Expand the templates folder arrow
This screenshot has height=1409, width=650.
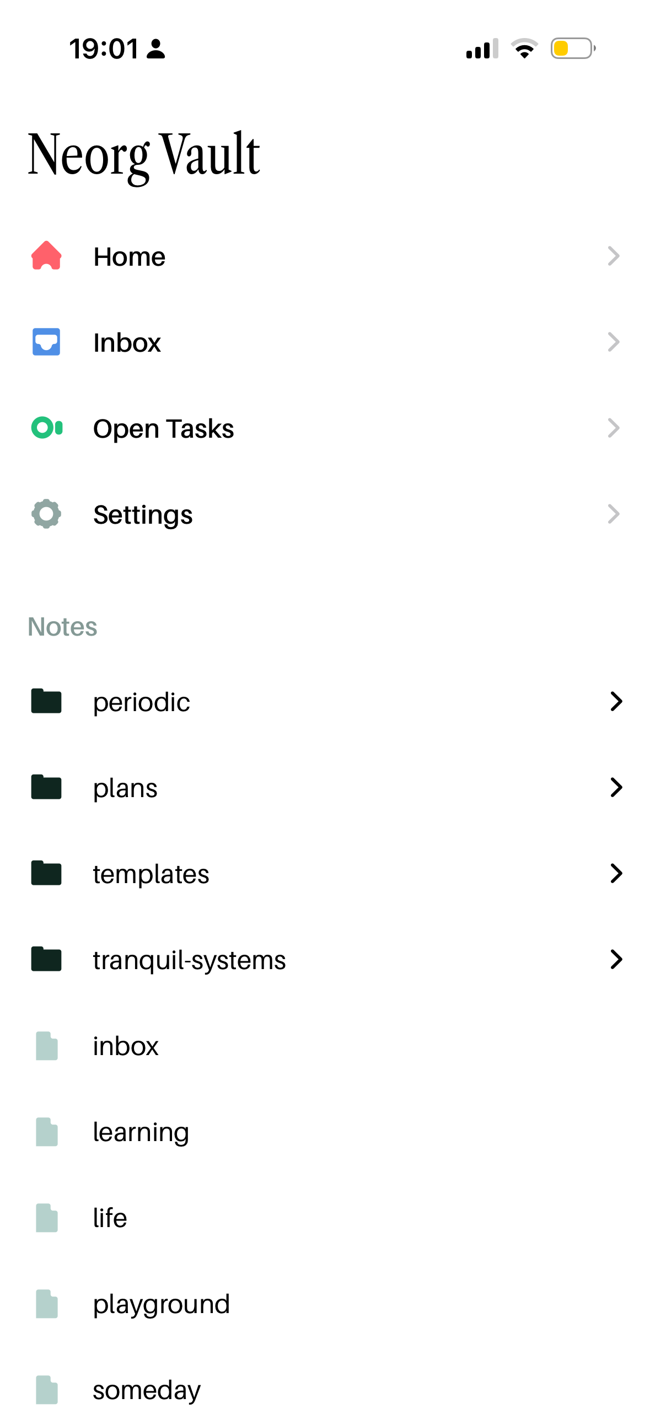point(616,873)
